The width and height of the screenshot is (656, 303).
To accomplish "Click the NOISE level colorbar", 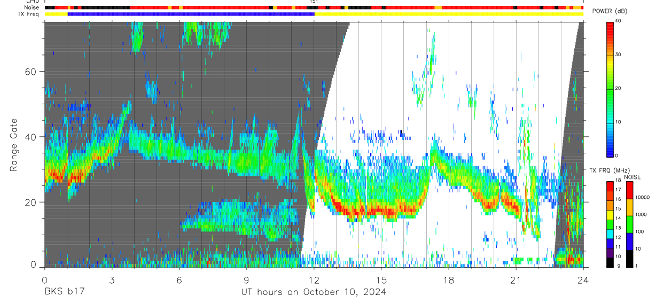I will tap(630, 224).
